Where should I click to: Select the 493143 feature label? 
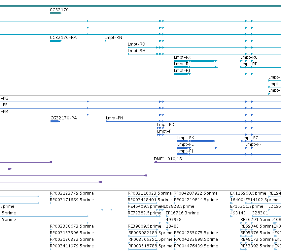(238, 213)
